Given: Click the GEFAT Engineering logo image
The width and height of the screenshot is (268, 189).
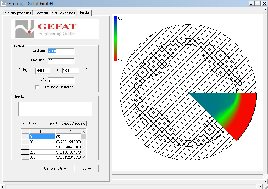Looking at the screenshot, I should (x=55, y=29).
